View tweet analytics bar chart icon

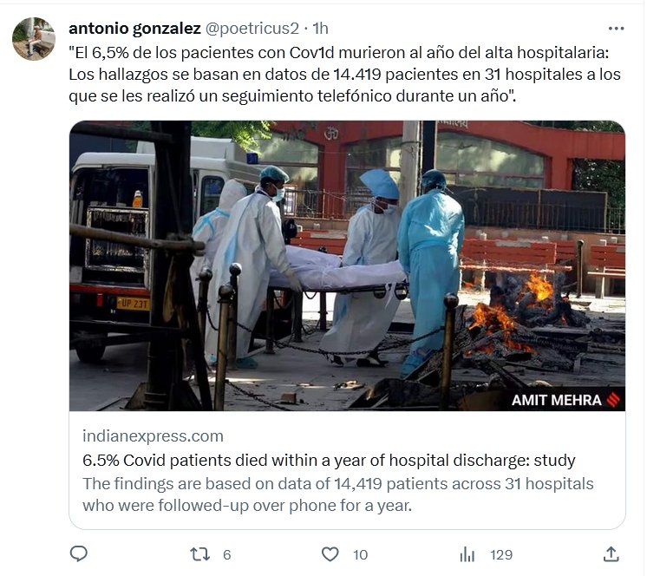pos(467,554)
